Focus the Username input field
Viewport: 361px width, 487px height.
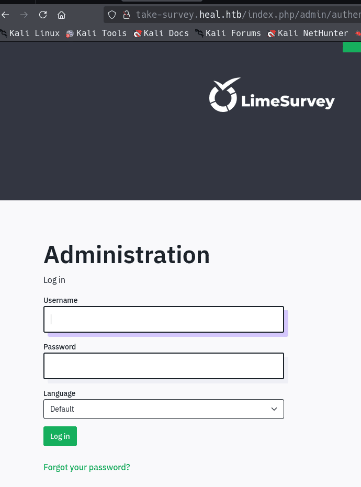(164, 319)
